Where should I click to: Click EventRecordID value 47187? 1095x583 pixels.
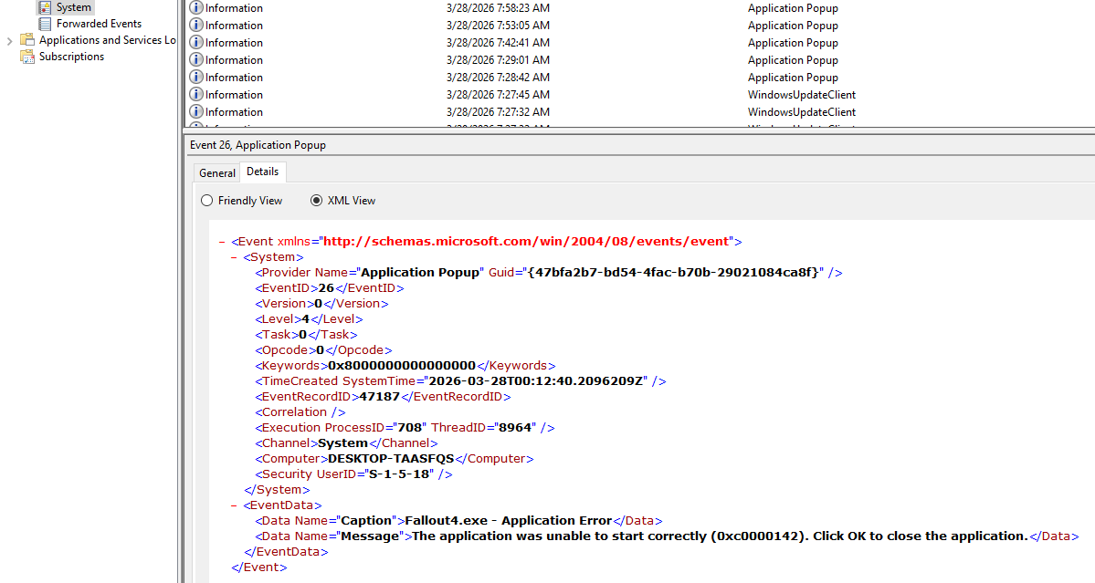(x=379, y=397)
